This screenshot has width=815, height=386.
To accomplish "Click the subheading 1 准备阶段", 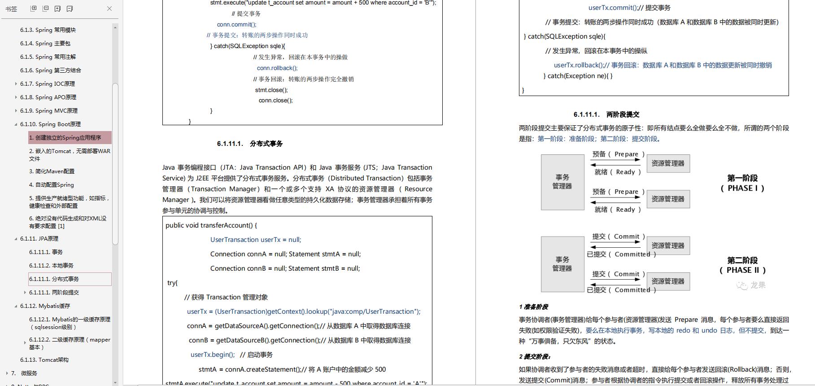I will 533,307.
